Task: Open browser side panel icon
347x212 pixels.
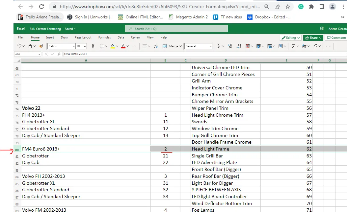Action: tap(322, 7)
